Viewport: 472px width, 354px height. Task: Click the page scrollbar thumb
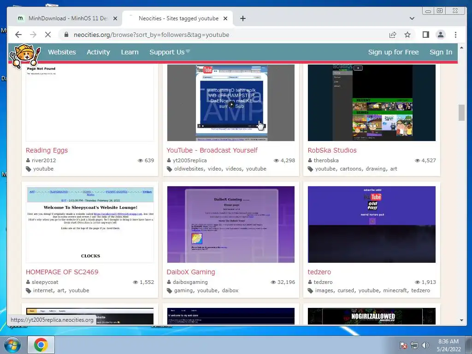coord(461,112)
